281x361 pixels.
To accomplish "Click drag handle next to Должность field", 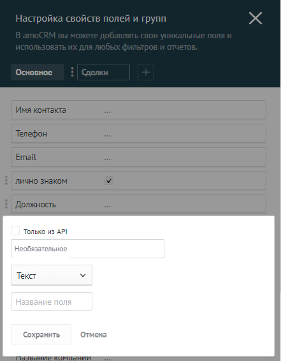I will pos(6,204).
